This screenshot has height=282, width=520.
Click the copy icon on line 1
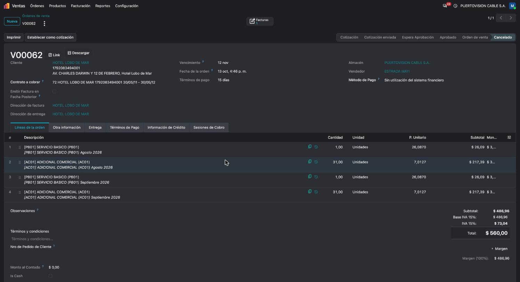tap(310, 147)
